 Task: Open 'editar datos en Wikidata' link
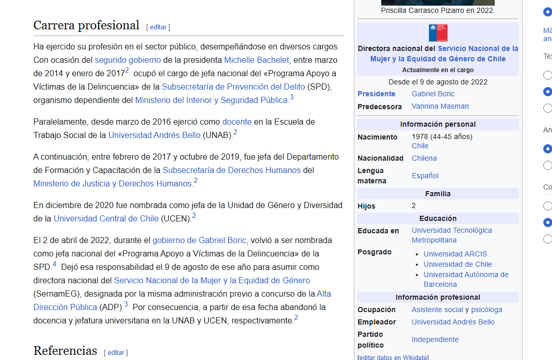(x=393, y=357)
